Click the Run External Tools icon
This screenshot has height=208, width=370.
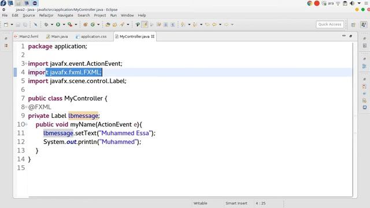click(x=70, y=24)
